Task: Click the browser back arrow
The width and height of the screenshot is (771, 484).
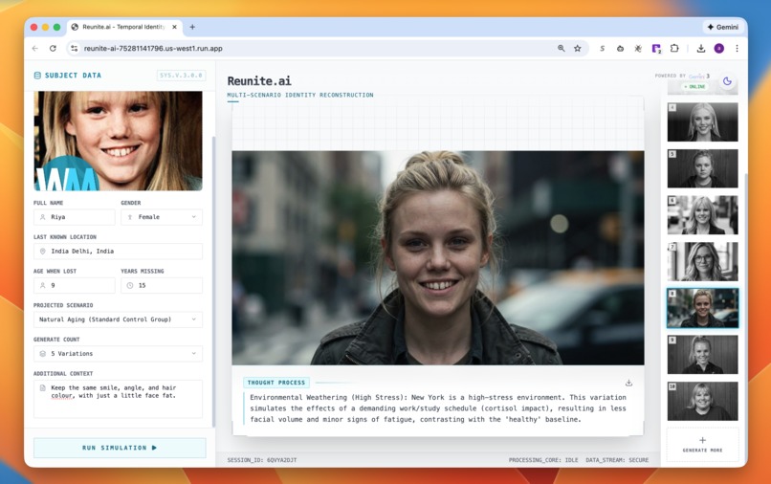Action: click(34, 48)
